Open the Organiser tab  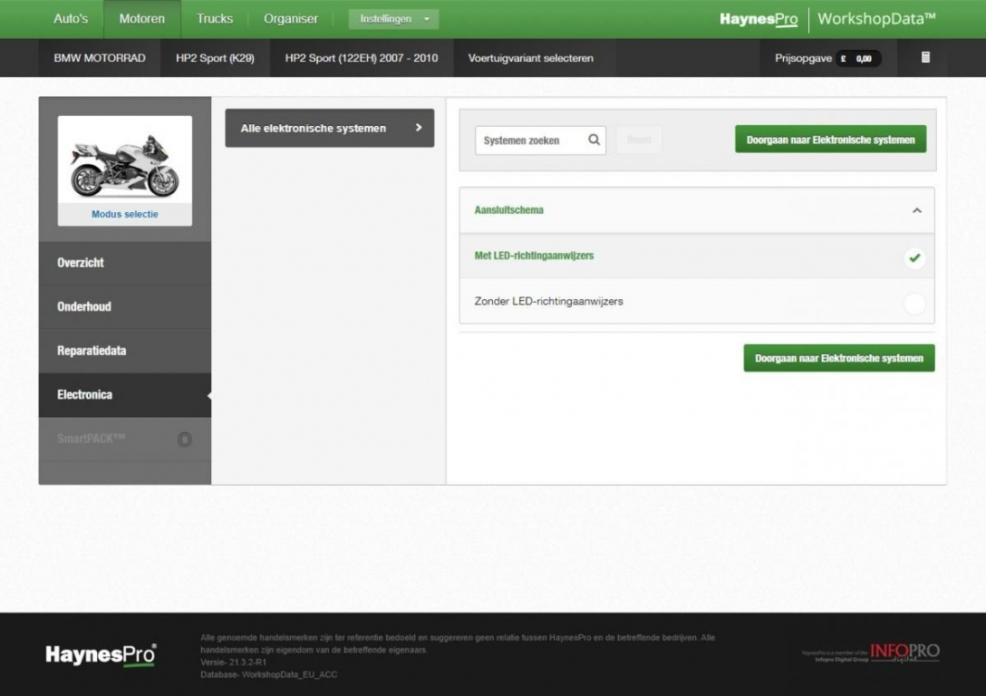pyautogui.click(x=291, y=19)
